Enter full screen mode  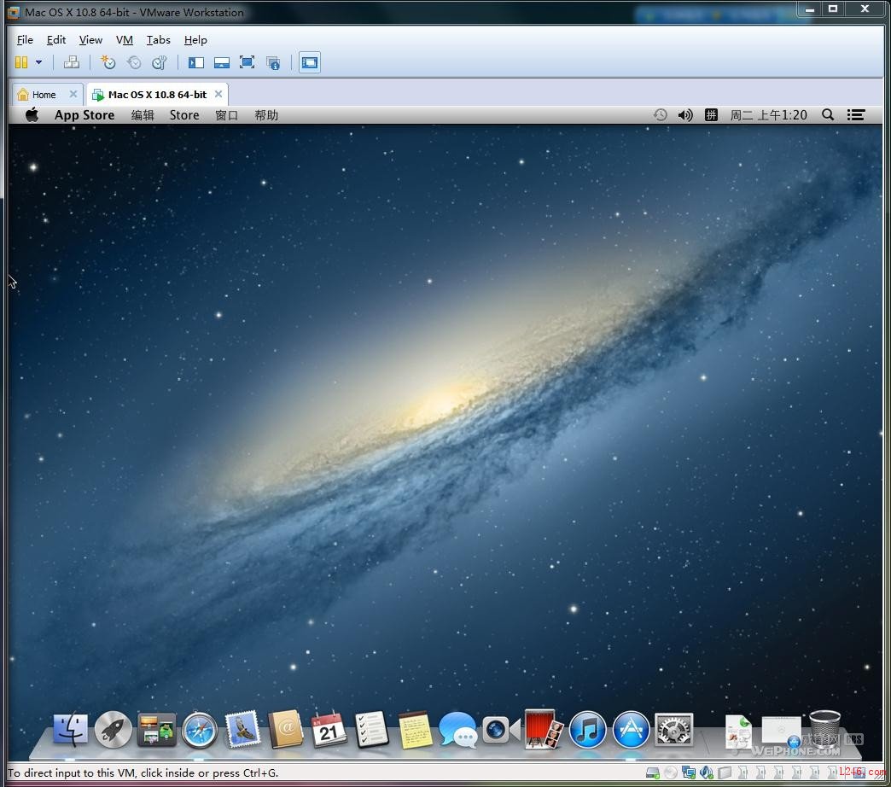[247, 62]
